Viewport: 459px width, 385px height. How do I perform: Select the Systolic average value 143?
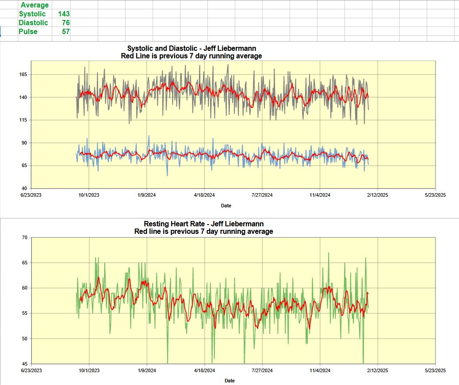pyautogui.click(x=64, y=14)
